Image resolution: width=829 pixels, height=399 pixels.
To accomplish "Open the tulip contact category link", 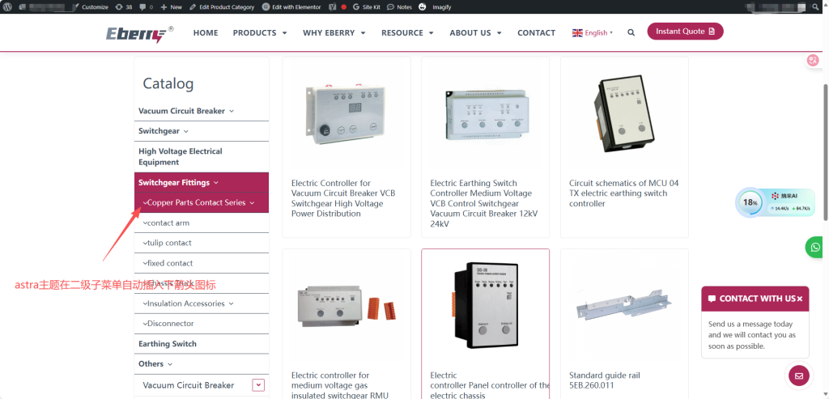I will pos(169,243).
